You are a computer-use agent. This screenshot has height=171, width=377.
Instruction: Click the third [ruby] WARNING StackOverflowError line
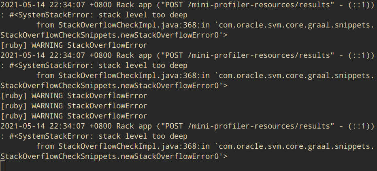tap(74, 106)
